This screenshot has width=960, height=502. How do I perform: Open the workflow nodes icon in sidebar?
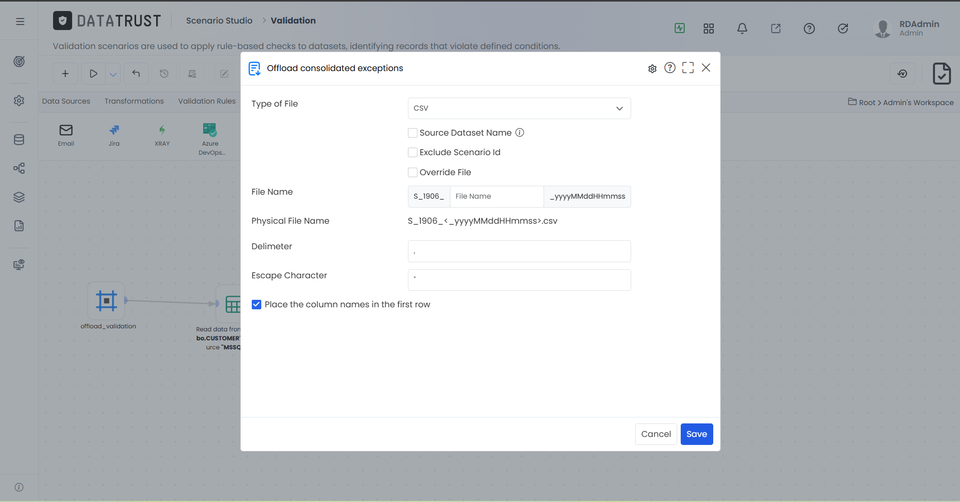(x=19, y=168)
